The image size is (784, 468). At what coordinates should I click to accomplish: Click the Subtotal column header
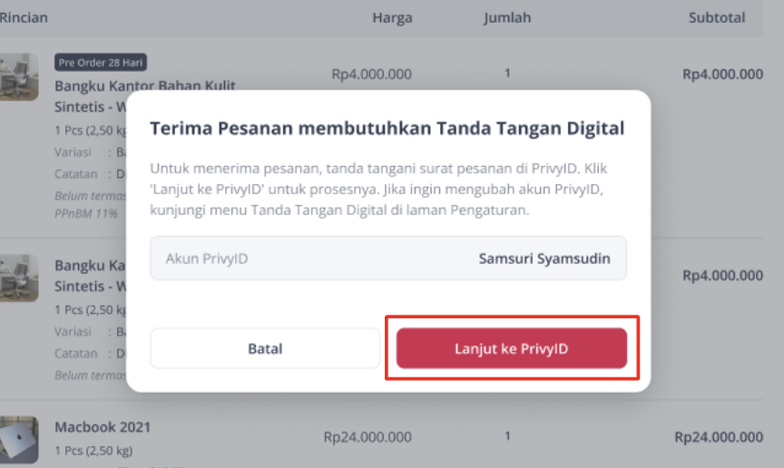point(717,17)
